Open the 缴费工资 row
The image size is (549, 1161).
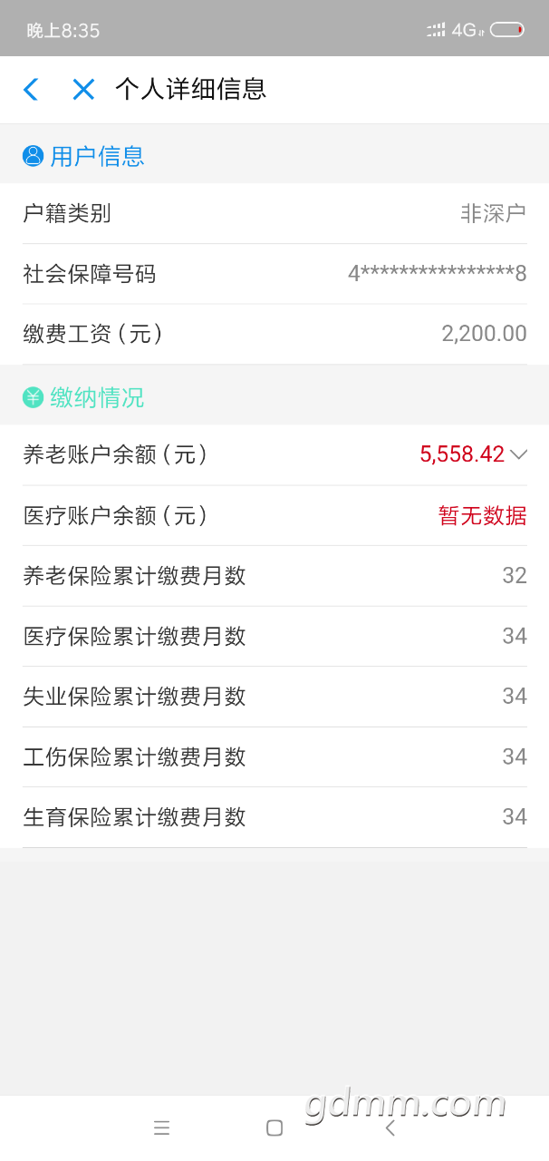(274, 334)
